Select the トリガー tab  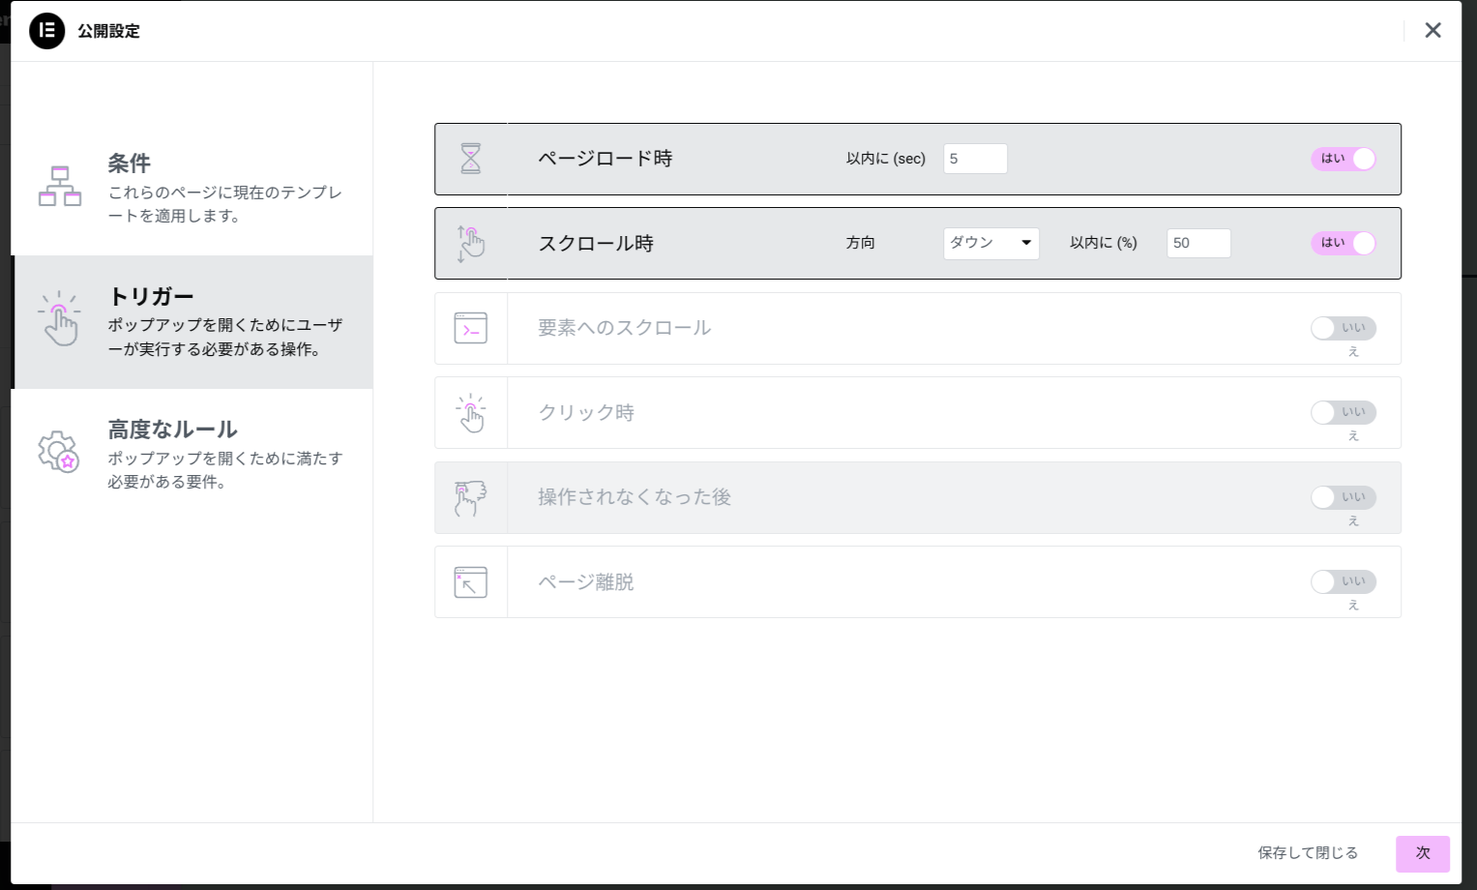(x=192, y=322)
